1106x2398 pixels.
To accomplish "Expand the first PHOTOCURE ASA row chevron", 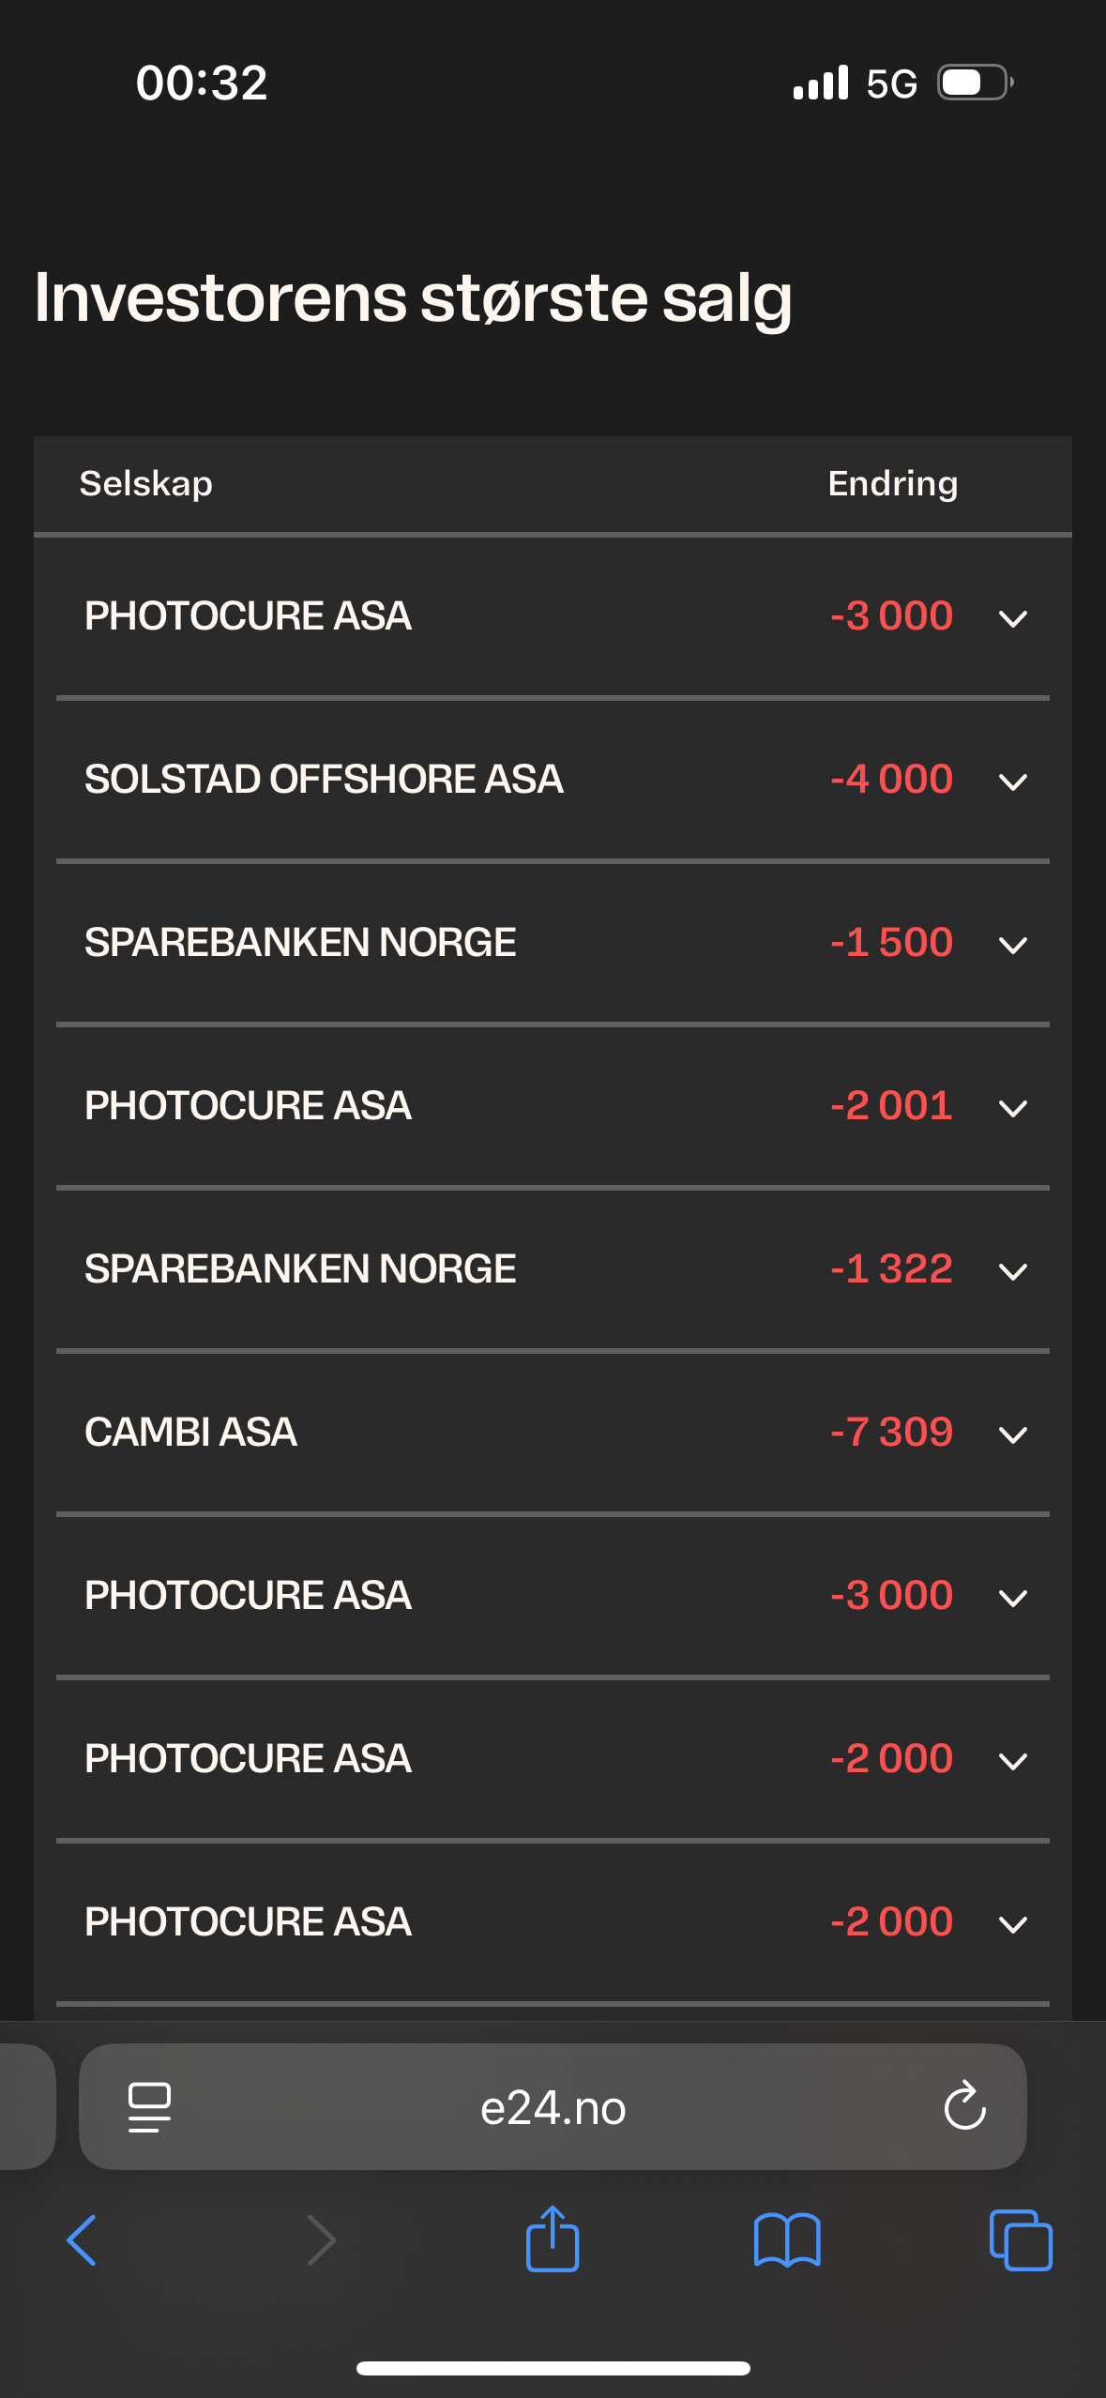I will pos(1013,618).
